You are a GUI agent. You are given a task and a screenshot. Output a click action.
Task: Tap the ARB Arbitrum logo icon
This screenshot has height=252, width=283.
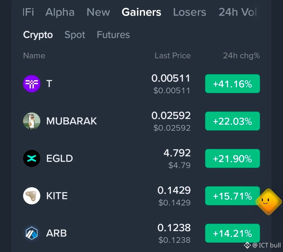pos(32,233)
